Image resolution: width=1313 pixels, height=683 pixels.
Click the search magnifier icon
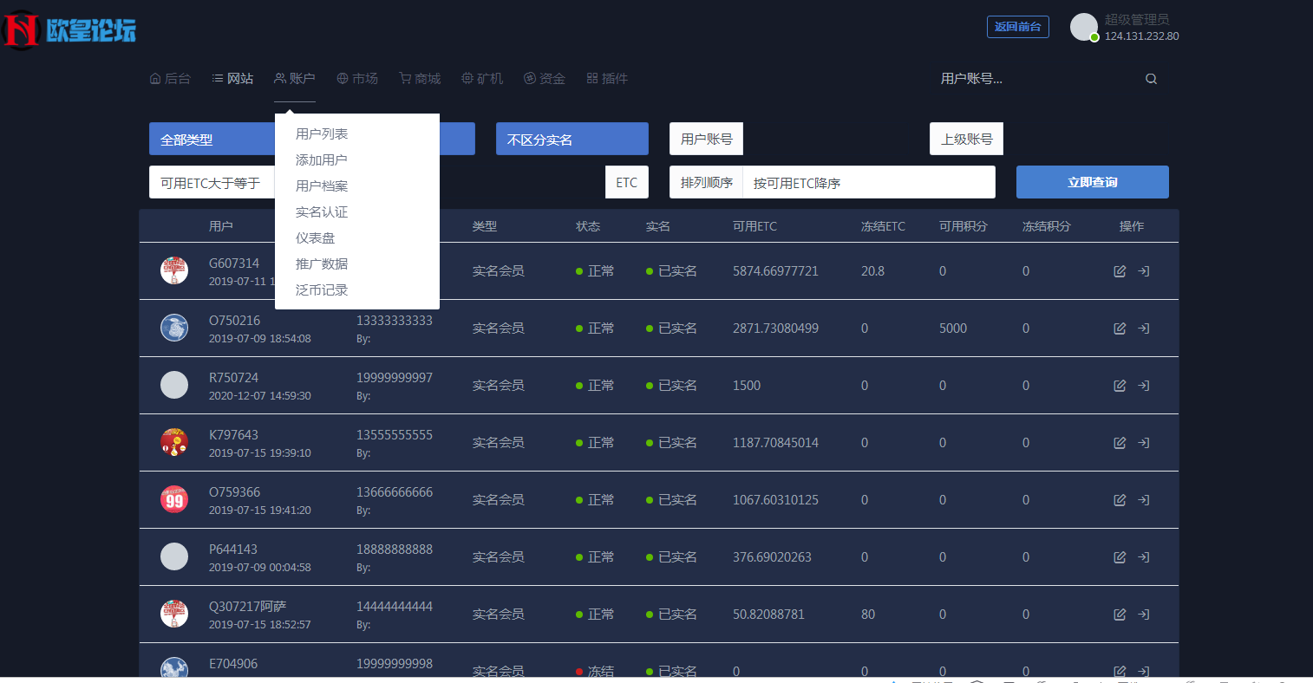click(1151, 78)
